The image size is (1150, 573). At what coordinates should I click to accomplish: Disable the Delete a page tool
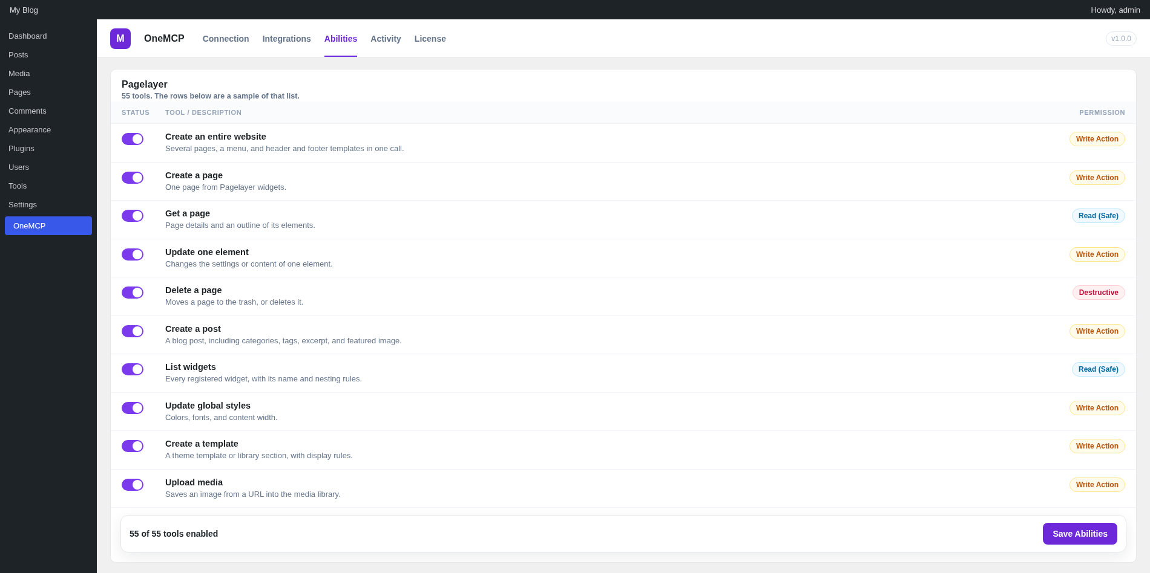point(133,293)
